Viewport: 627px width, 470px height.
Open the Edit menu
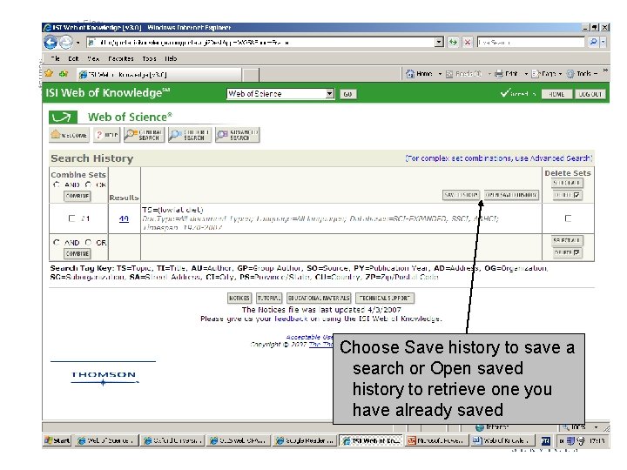point(73,59)
